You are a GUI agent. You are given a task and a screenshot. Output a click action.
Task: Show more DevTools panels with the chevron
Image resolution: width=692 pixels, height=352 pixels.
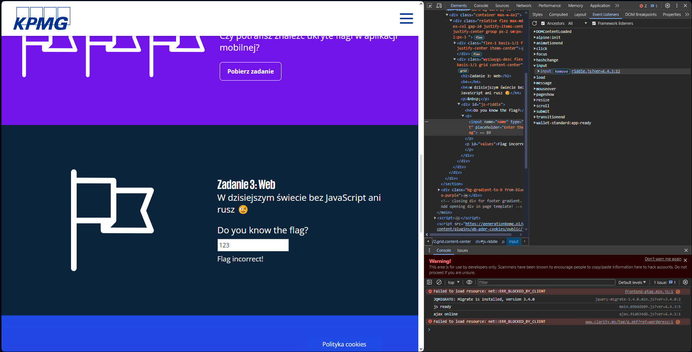click(x=617, y=6)
